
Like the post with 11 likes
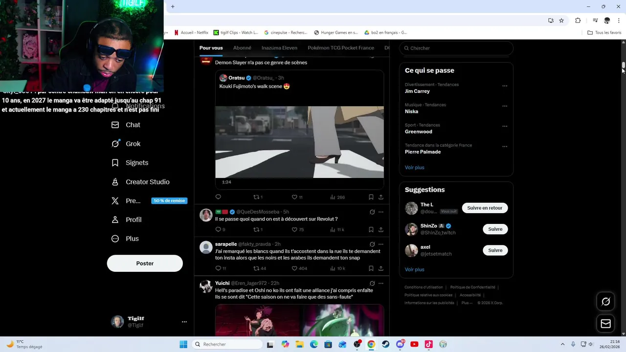tap(296, 197)
